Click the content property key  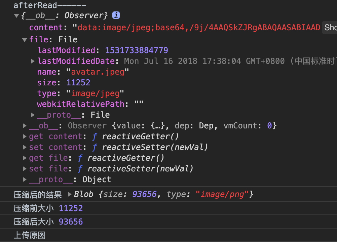pyautogui.click(x=46, y=28)
